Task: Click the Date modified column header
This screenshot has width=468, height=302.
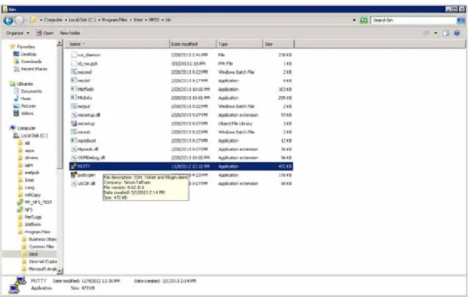Action: click(192, 44)
